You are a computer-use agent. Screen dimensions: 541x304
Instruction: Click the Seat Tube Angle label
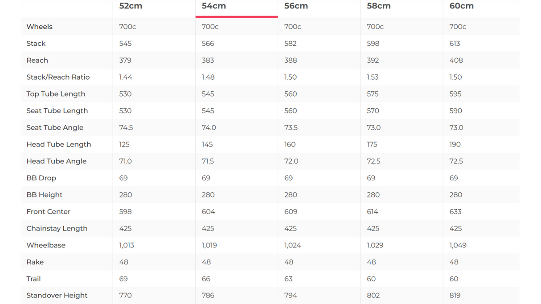[x=55, y=128]
